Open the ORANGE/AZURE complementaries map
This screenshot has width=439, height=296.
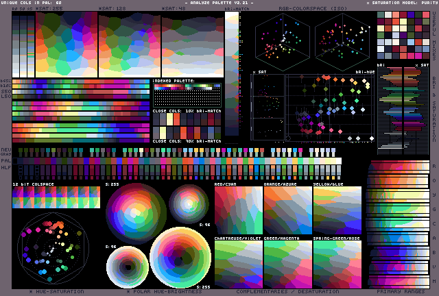[288, 210]
